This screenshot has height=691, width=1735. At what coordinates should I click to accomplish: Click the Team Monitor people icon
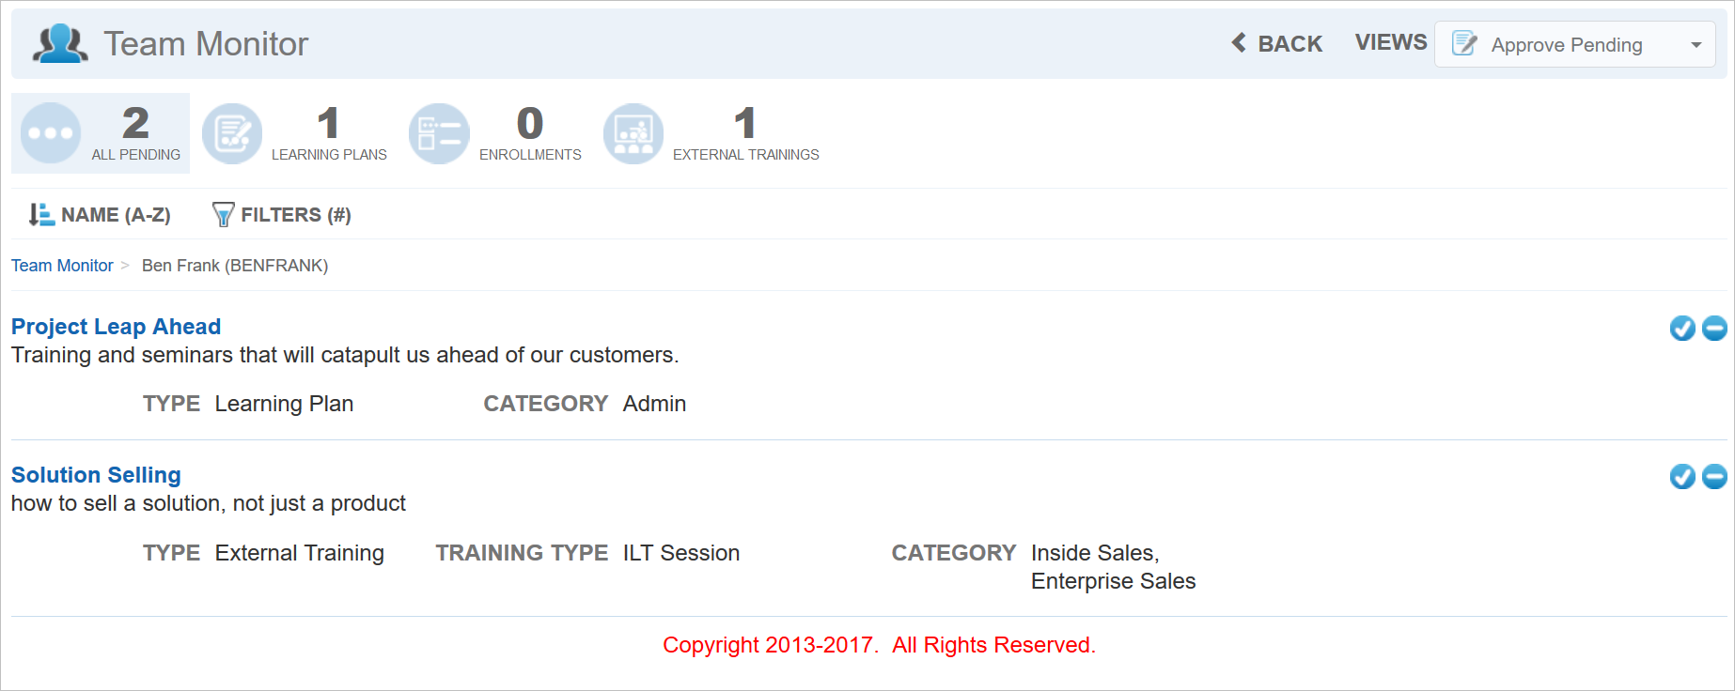coord(60,44)
